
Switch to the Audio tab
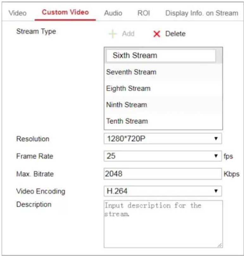(x=113, y=13)
